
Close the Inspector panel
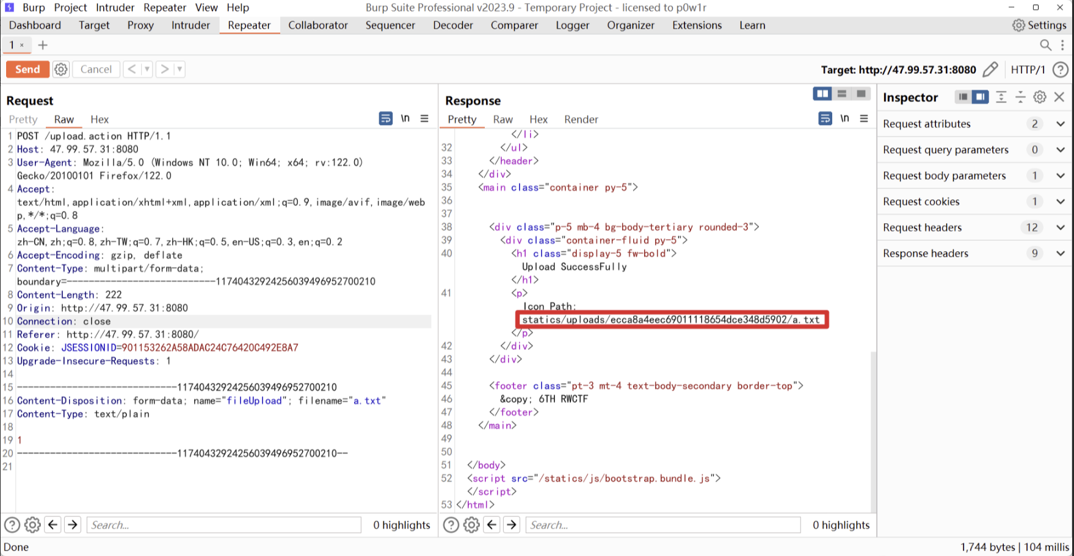tap(1059, 97)
